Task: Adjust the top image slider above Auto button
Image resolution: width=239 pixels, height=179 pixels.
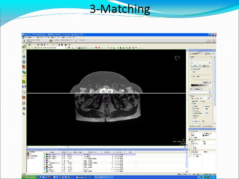Action: click(201, 63)
